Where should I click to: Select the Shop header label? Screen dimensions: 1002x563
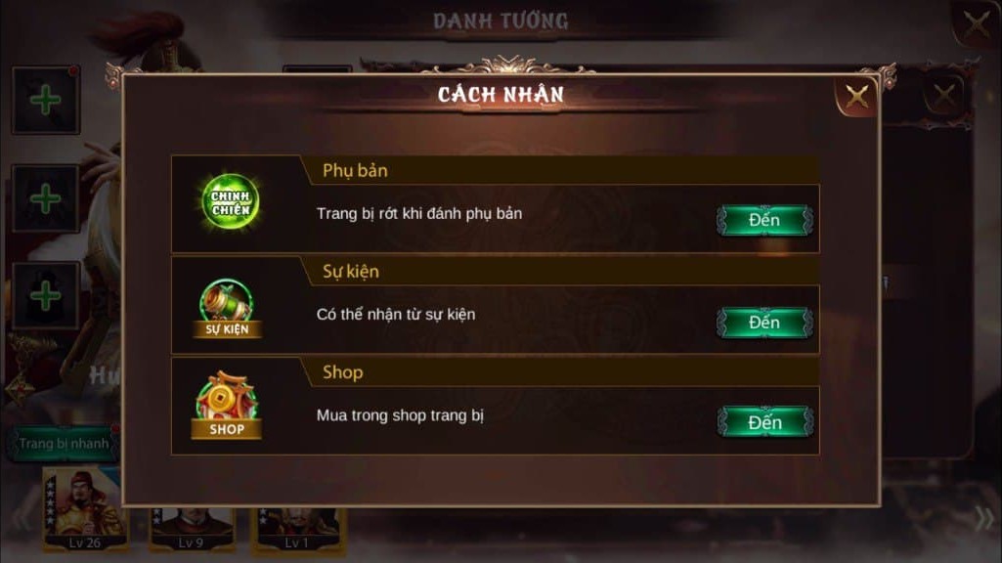342,372
